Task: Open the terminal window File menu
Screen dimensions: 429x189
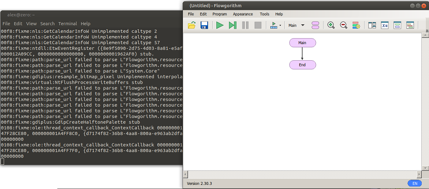Action: pyautogui.click(x=6, y=24)
